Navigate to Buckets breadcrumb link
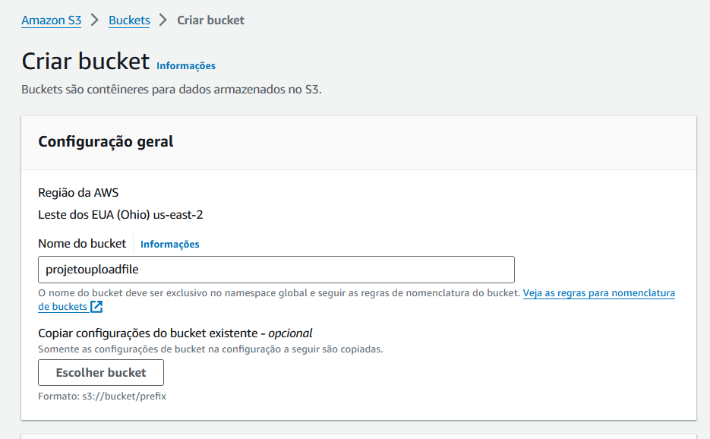The image size is (710, 439). coord(129,21)
